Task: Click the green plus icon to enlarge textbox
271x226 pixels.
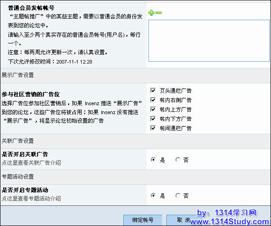Action: coord(151,13)
